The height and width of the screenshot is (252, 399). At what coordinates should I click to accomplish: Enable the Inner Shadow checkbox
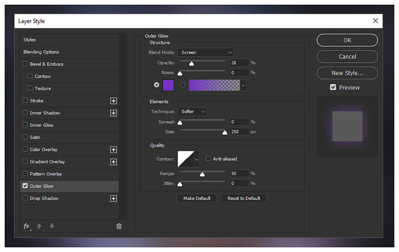click(25, 112)
